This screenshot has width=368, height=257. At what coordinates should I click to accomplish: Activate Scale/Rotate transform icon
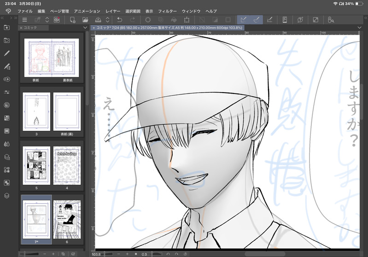pyautogui.click(x=187, y=20)
